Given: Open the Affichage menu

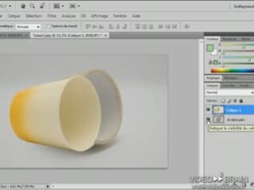Looking at the screenshot, I should [x=99, y=16].
